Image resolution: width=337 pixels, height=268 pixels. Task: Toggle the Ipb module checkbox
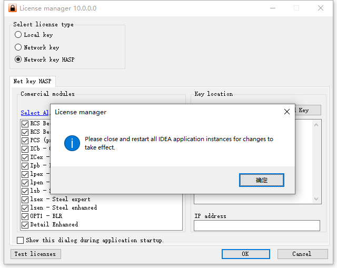(x=25, y=166)
